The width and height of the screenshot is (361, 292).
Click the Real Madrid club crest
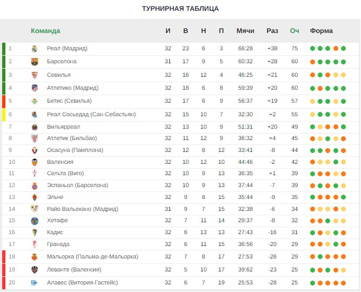click(35, 49)
